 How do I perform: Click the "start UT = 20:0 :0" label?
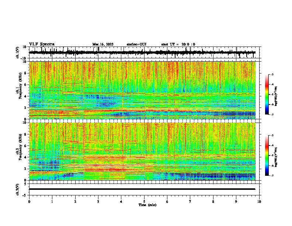[x=178, y=44]
